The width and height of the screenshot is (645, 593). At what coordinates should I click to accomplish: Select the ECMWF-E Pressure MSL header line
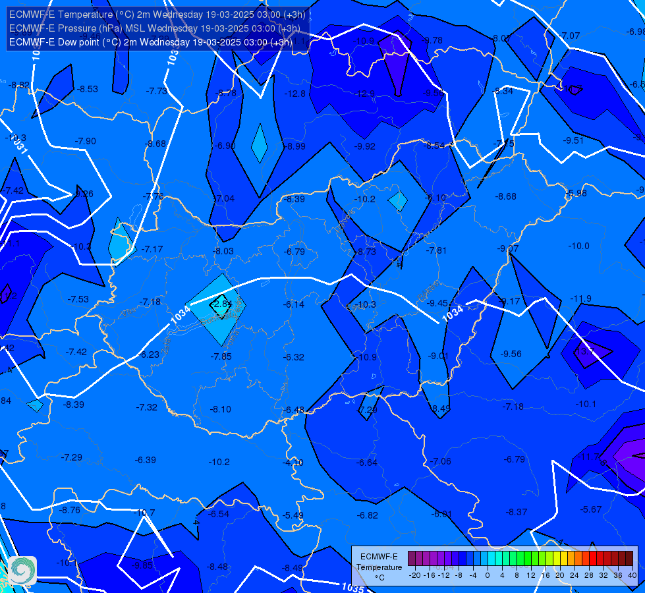[x=155, y=28]
